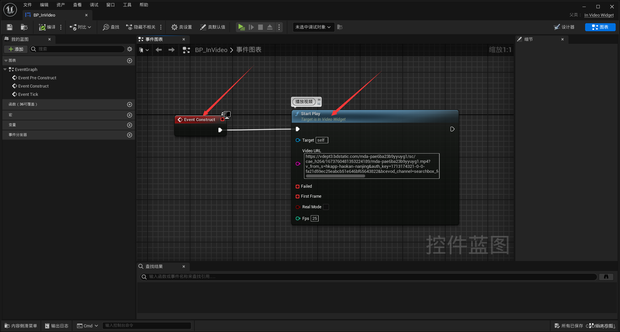Open 类设置 class settings
The height and width of the screenshot is (332, 620).
coord(182,27)
